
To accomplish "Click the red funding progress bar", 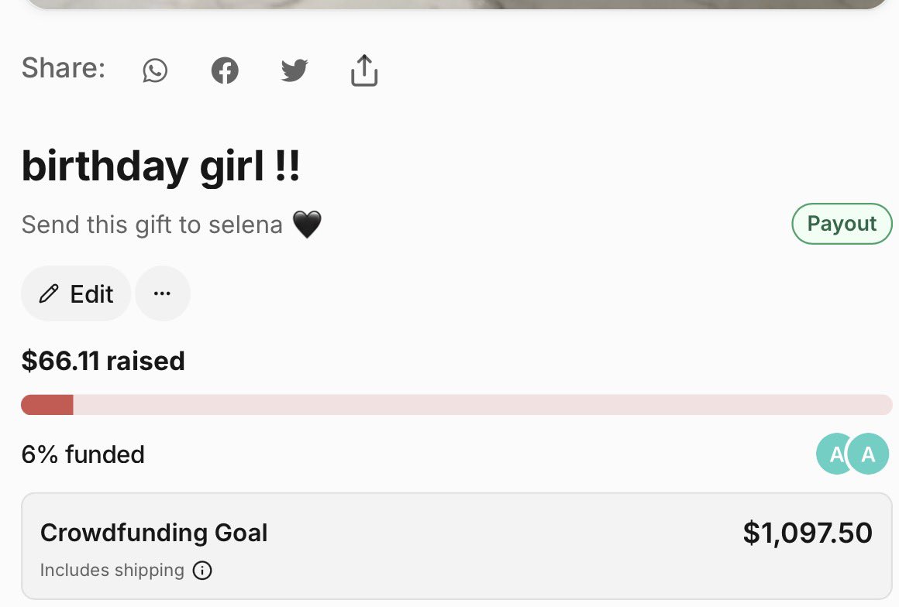I will click(456, 404).
